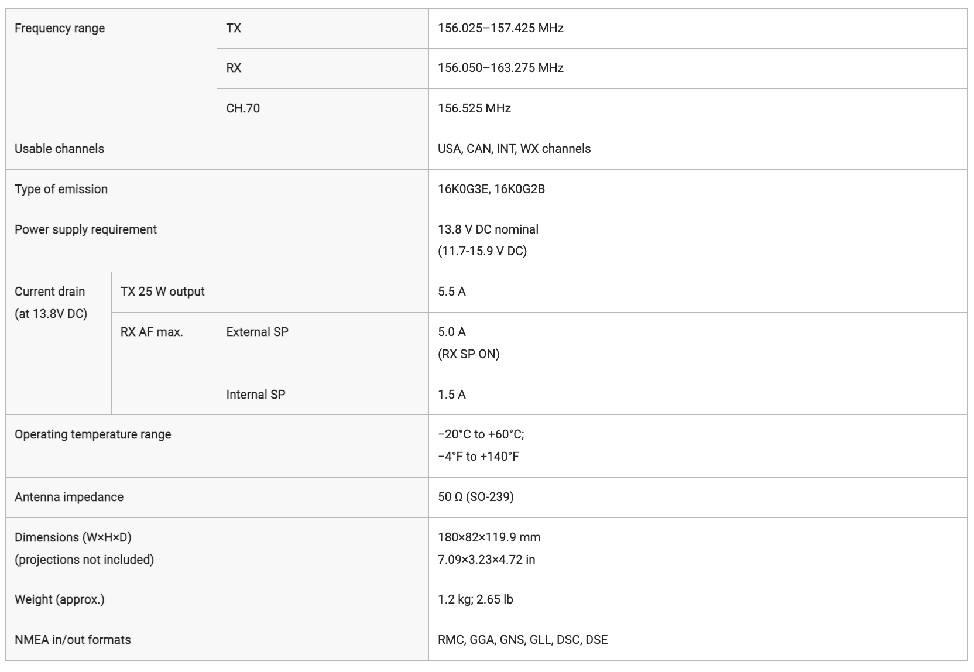Select the CH.70 label cell

(x=323, y=109)
